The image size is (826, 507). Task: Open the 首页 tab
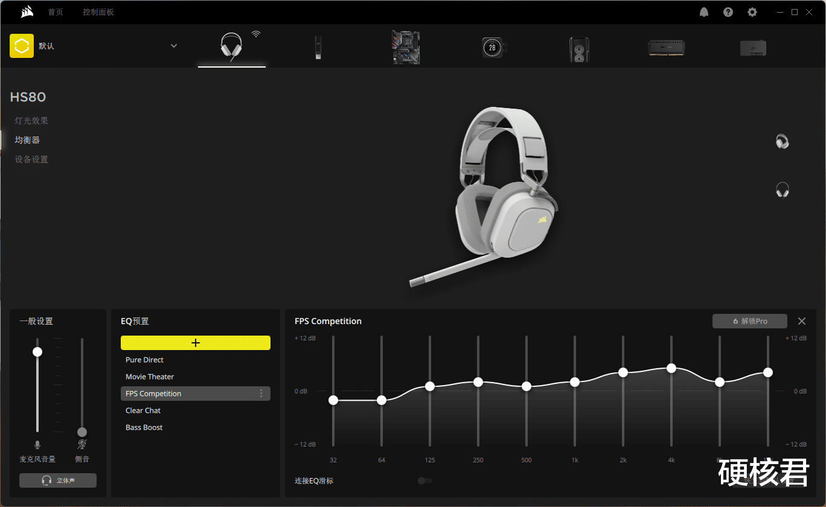click(x=56, y=12)
